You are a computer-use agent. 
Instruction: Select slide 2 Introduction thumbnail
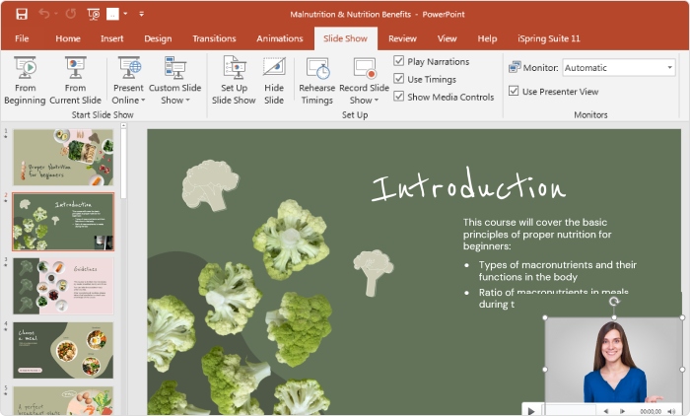click(63, 222)
